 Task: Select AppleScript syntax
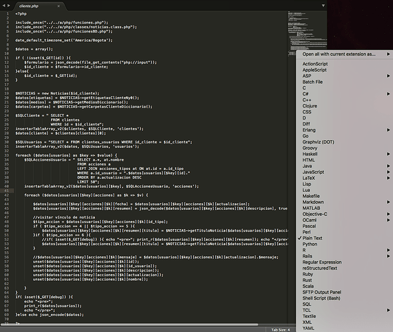345,70
